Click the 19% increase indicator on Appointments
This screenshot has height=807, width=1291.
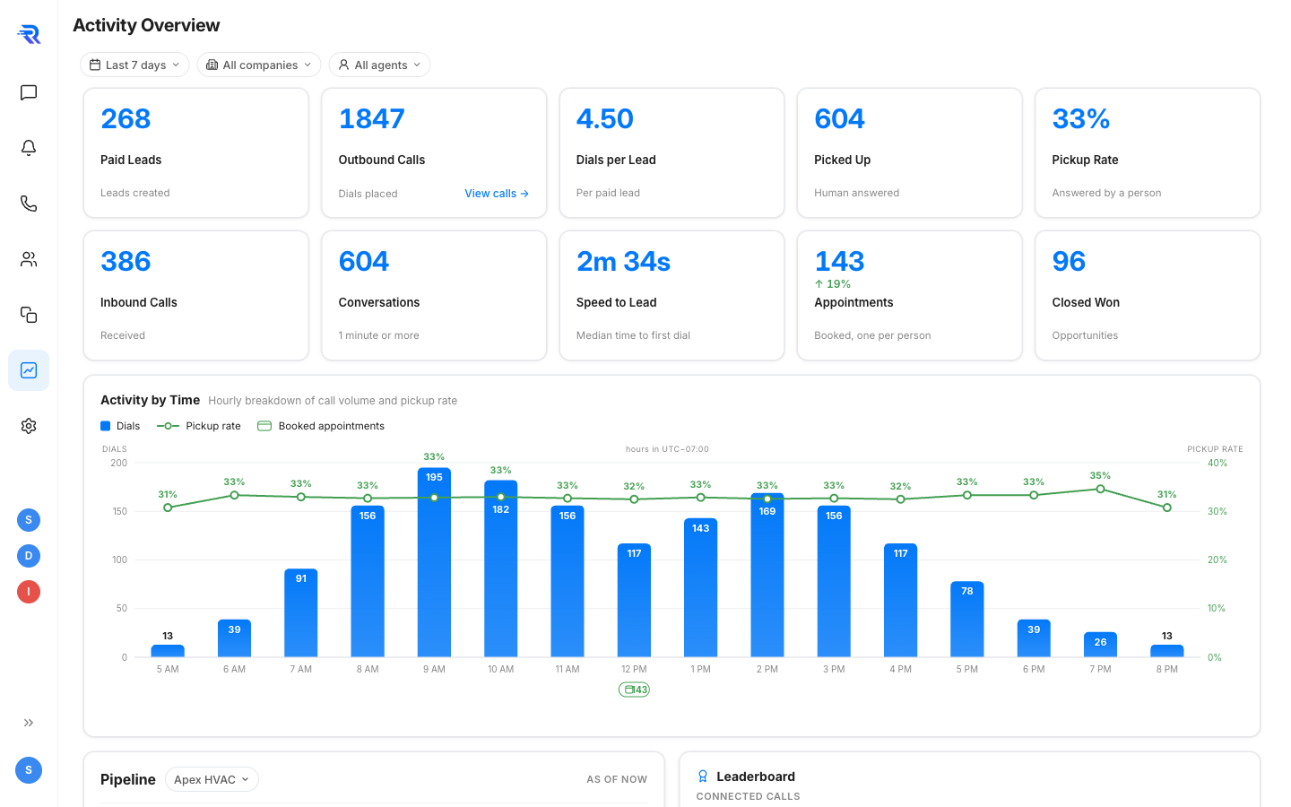pos(833,283)
